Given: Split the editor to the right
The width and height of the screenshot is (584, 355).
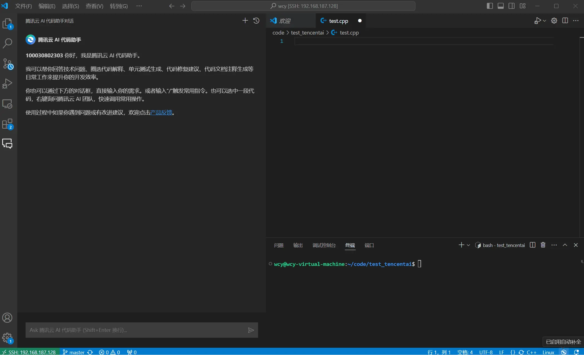Looking at the screenshot, I should click(565, 21).
